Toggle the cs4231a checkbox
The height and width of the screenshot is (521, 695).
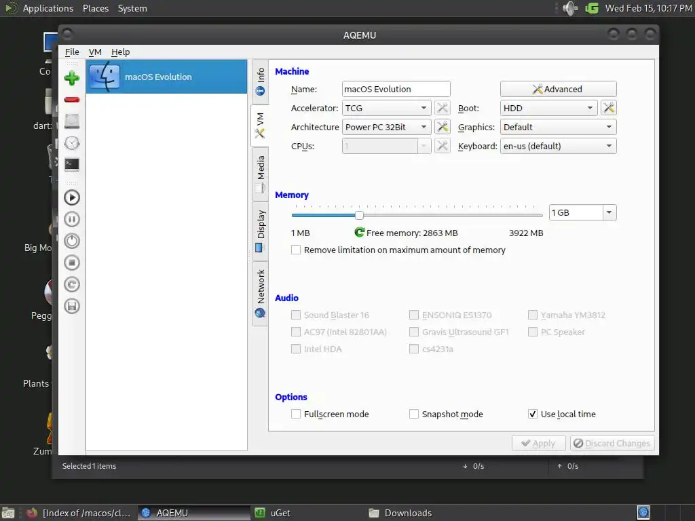click(x=413, y=349)
